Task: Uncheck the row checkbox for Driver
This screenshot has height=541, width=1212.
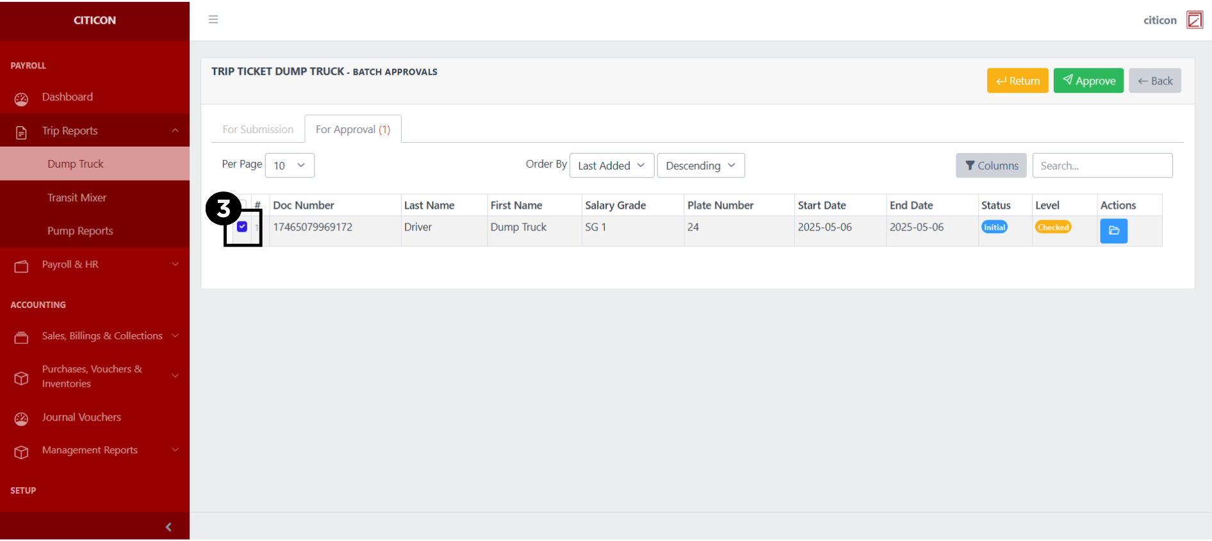Action: tap(242, 227)
